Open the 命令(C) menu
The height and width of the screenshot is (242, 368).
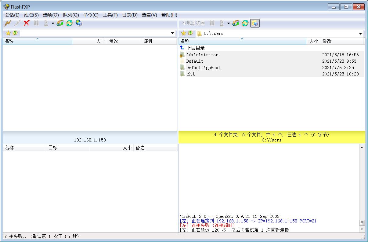coord(91,15)
